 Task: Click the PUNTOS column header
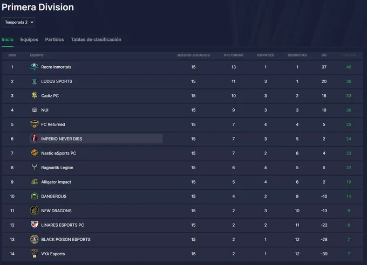349,55
